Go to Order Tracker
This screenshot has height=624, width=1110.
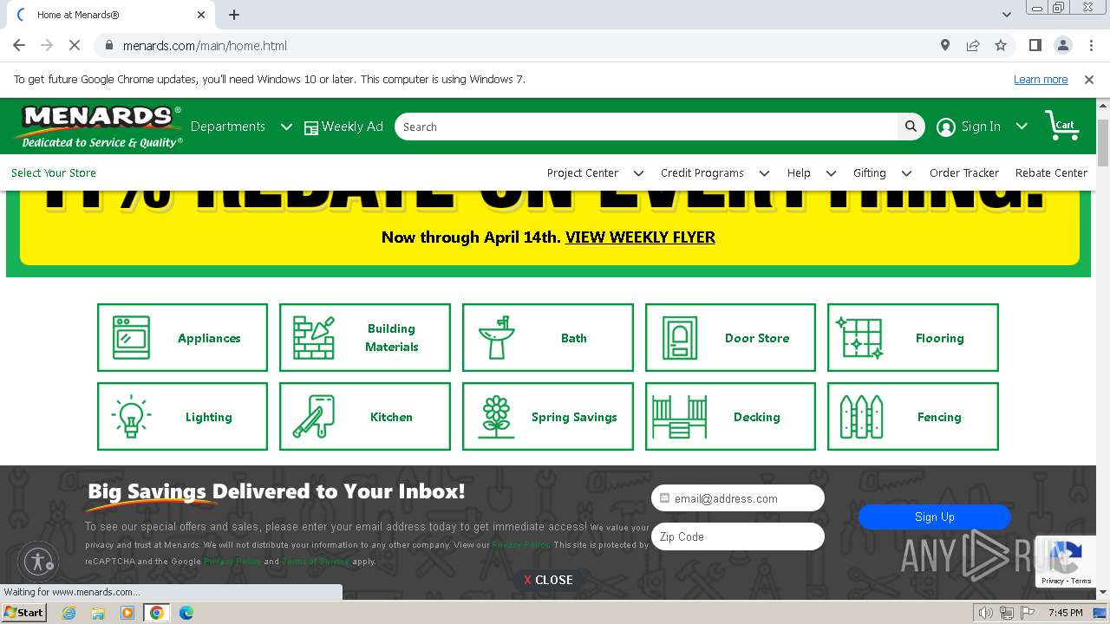coord(964,172)
